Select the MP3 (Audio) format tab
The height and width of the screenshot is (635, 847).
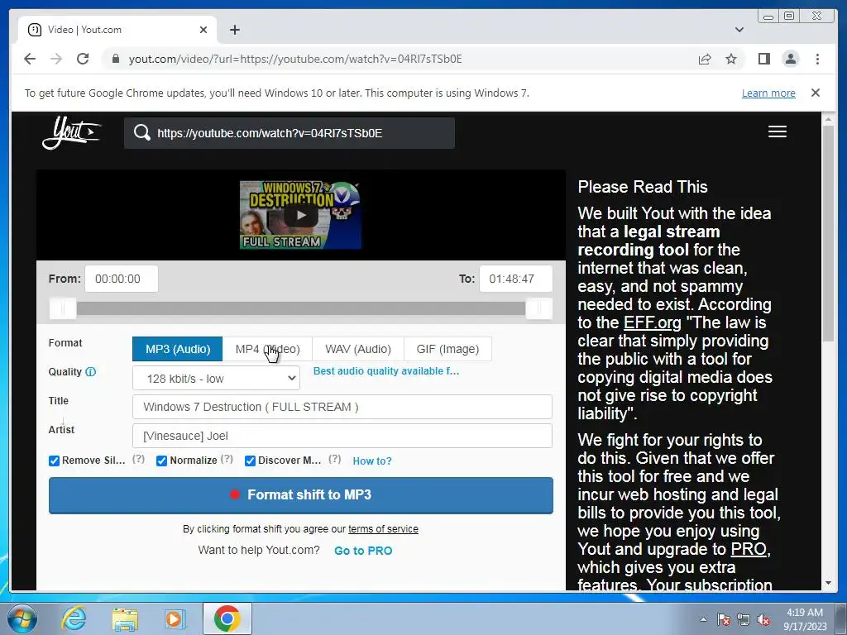pos(178,349)
